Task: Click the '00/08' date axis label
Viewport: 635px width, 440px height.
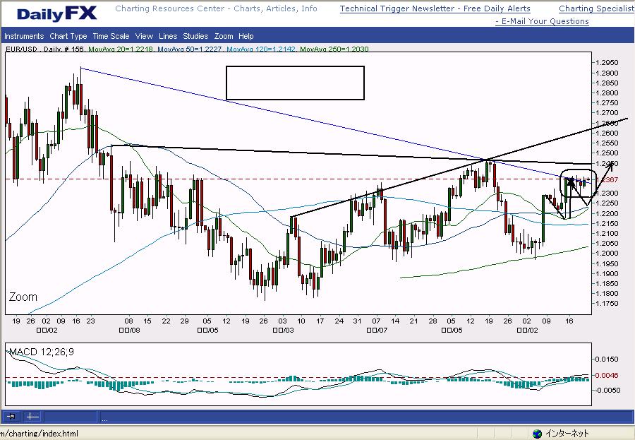Action: coord(130,330)
